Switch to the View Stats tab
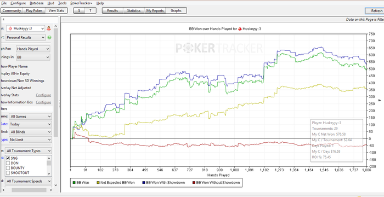The width and height of the screenshot is (384, 197). tap(57, 10)
